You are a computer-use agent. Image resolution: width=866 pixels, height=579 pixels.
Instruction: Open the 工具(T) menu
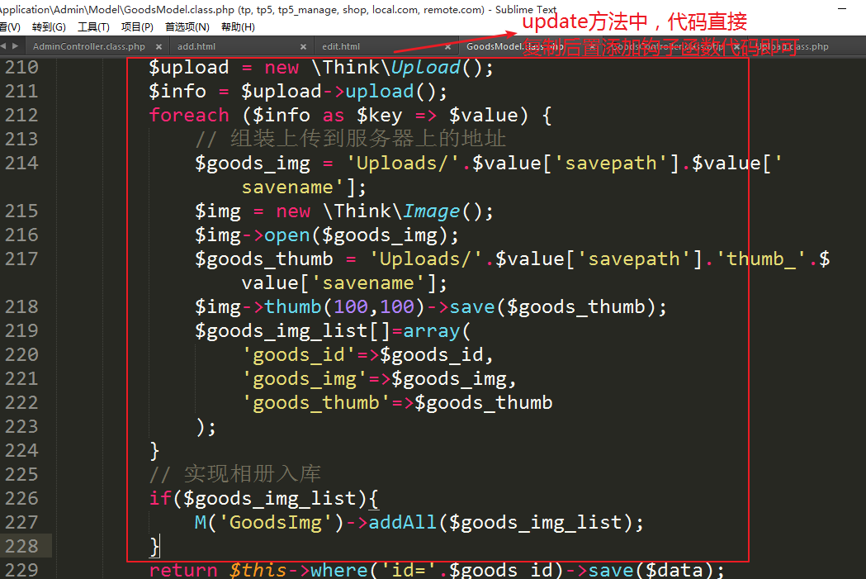click(93, 27)
